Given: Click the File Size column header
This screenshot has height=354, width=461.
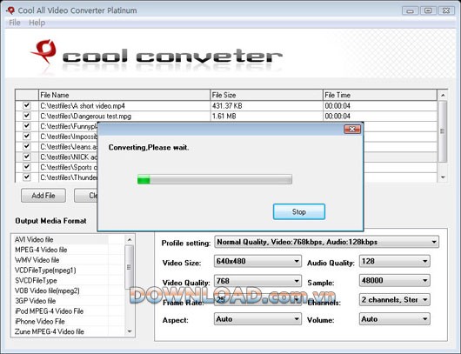Looking at the screenshot, I should pyautogui.click(x=267, y=95).
